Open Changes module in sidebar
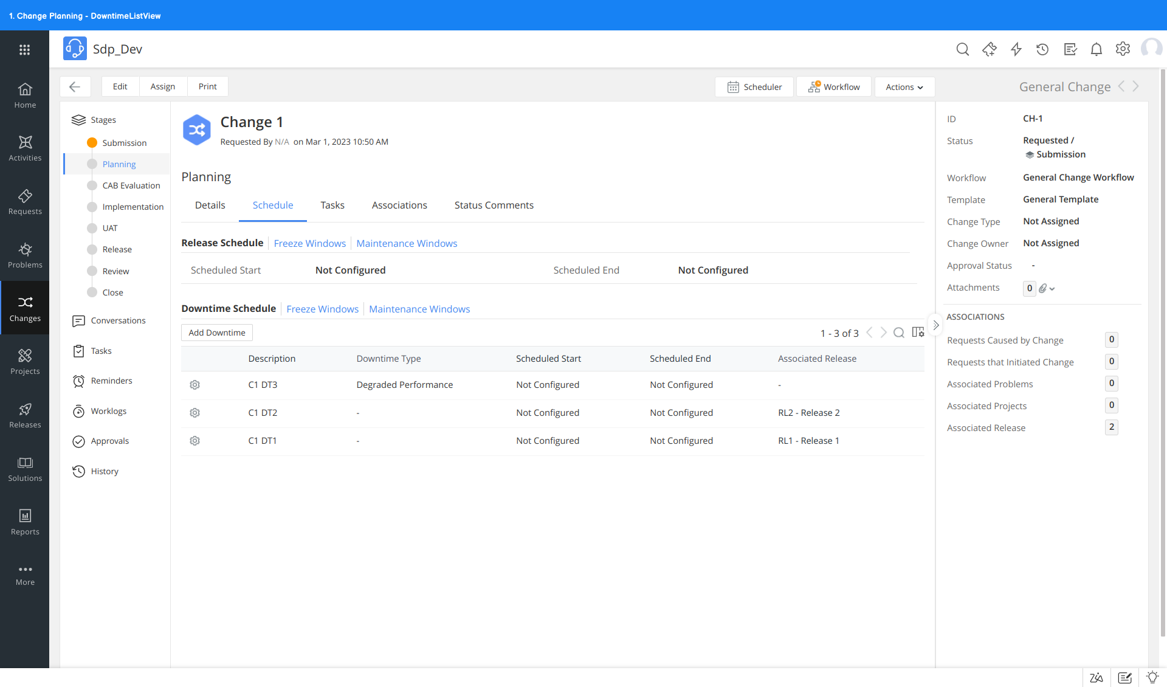 pos(25,309)
